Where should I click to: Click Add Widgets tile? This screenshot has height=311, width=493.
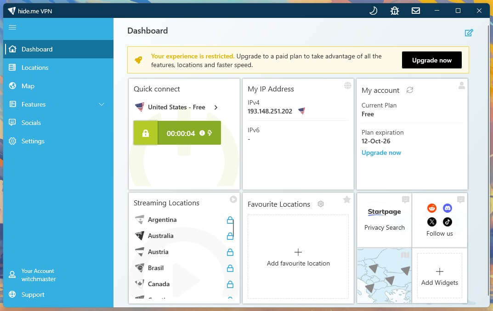(x=440, y=276)
